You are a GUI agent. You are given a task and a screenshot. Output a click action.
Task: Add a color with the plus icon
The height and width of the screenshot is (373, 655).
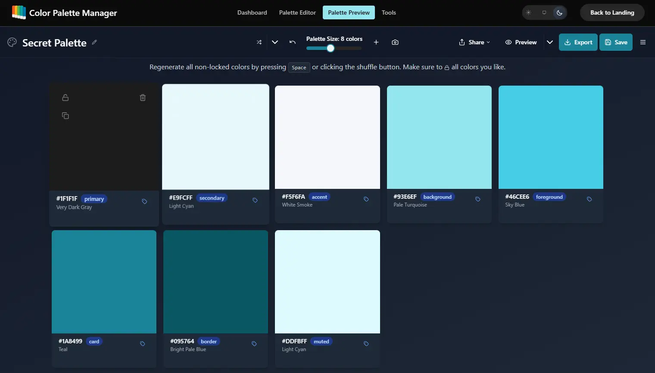point(376,42)
